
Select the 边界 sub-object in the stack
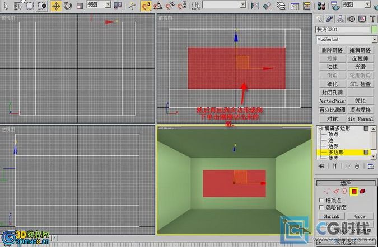point(333,146)
